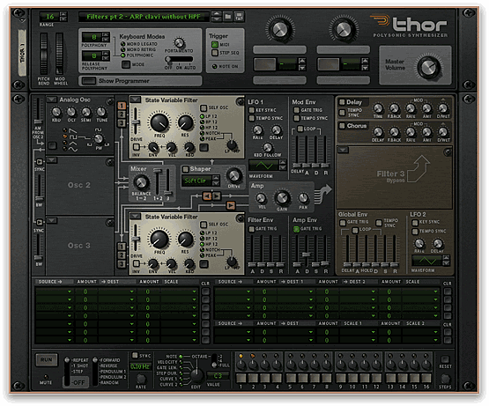Adjust top State Variable Filter RES knob

pos(185,122)
